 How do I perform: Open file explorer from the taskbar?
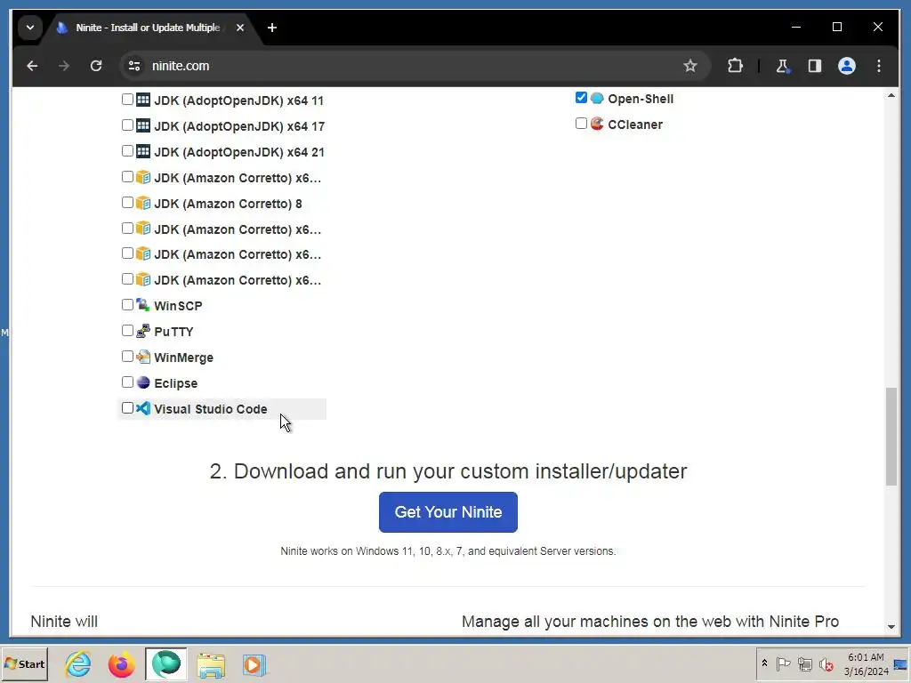tap(210, 663)
